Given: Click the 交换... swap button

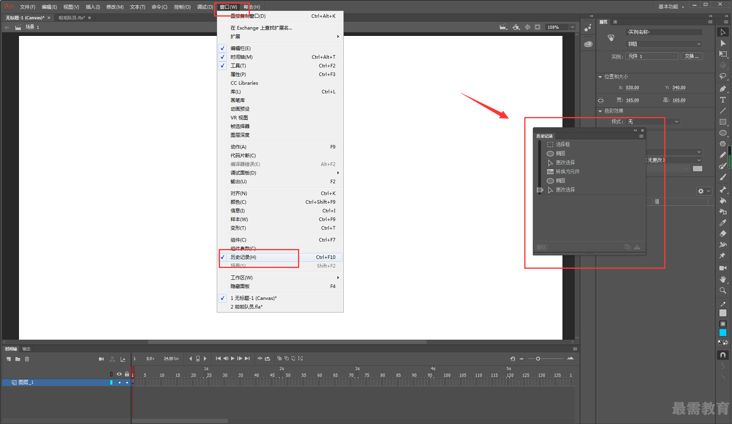Looking at the screenshot, I should 691,56.
